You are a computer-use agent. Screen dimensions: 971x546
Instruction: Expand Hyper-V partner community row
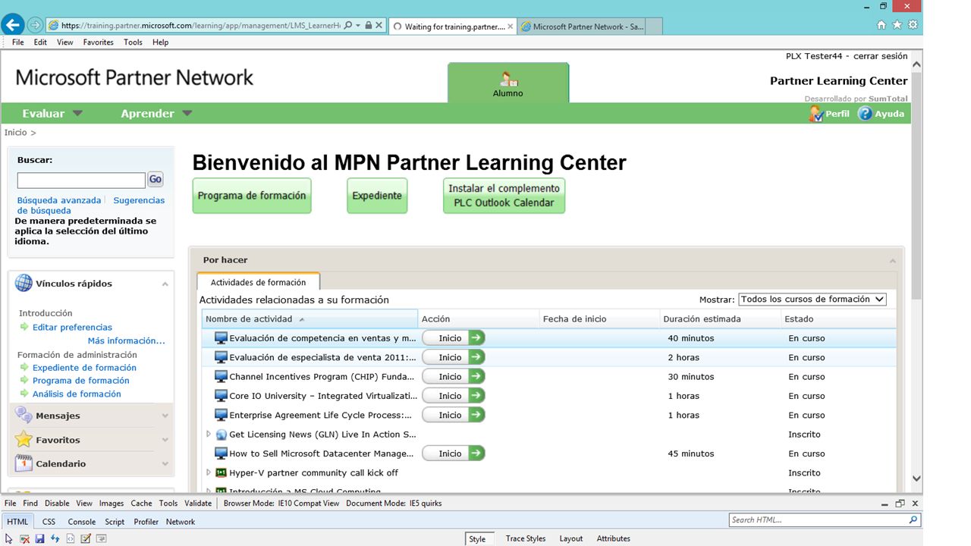click(x=209, y=472)
